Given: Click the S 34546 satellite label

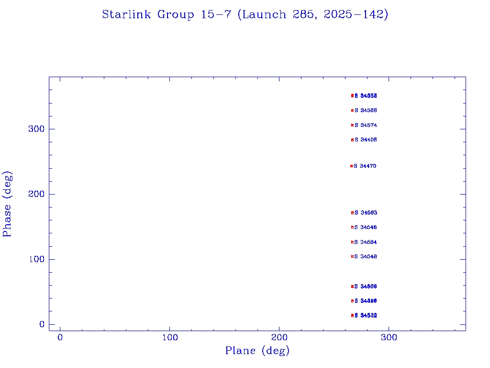Looking at the screenshot, I should 366,227.
